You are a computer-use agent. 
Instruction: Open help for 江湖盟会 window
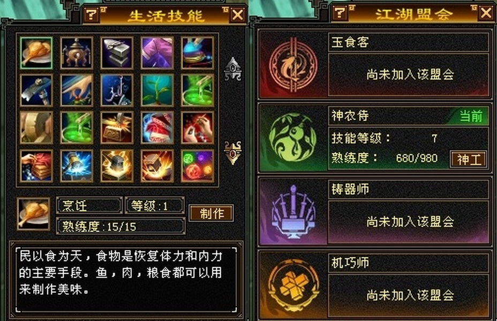[x=340, y=13]
